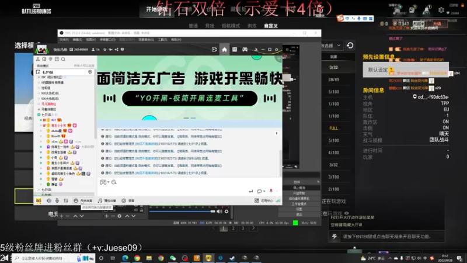The image size is (467, 263).
Task: Click the share icon in YY header
Action: pos(116,50)
